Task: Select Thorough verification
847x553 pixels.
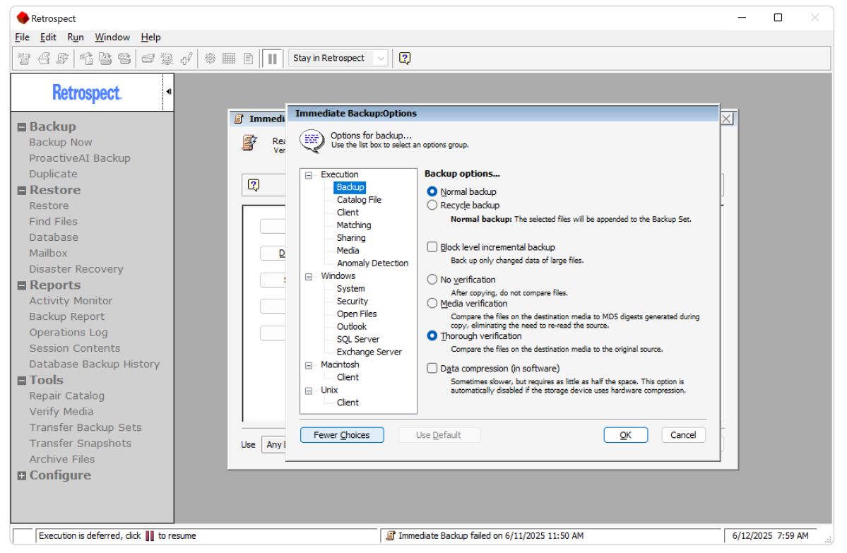Action: pyautogui.click(x=432, y=336)
